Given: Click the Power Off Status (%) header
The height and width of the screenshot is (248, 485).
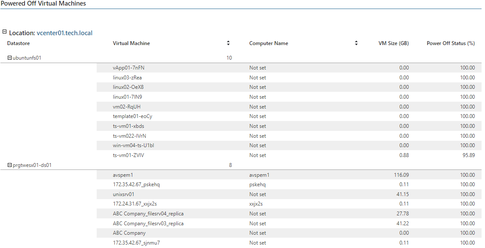Looking at the screenshot, I should point(451,43).
